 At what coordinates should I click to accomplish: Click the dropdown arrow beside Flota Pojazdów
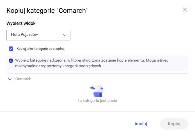click(x=65, y=35)
